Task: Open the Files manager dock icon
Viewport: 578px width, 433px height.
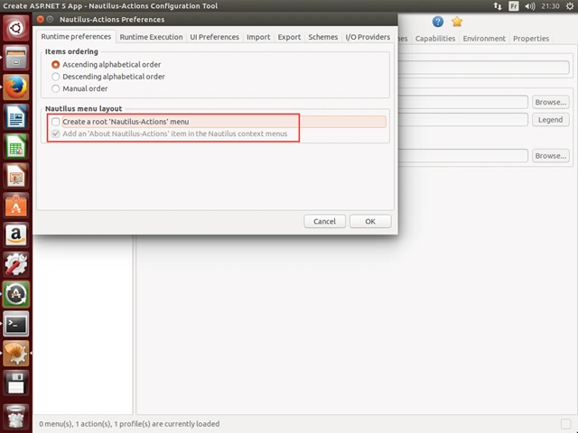Action: click(x=16, y=58)
